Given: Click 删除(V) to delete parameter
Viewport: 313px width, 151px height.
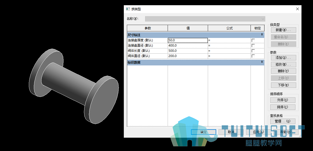Looking at the screenshot, I should coord(283,71).
